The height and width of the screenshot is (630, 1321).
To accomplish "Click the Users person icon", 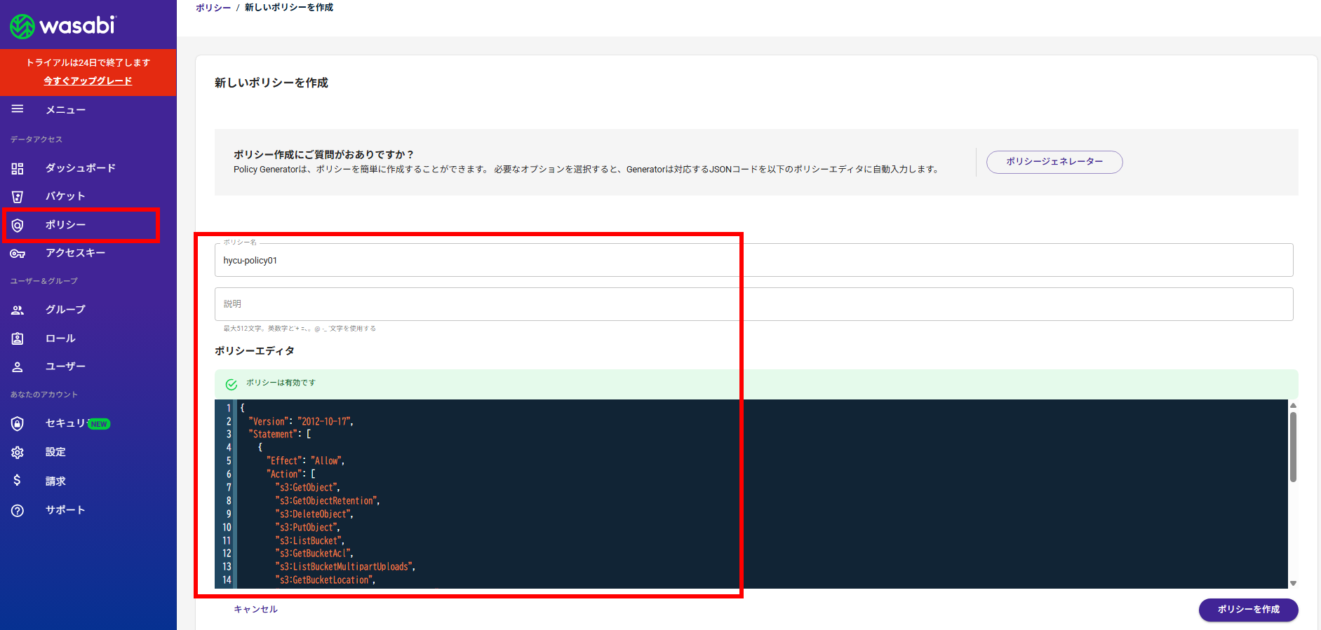I will pos(18,367).
